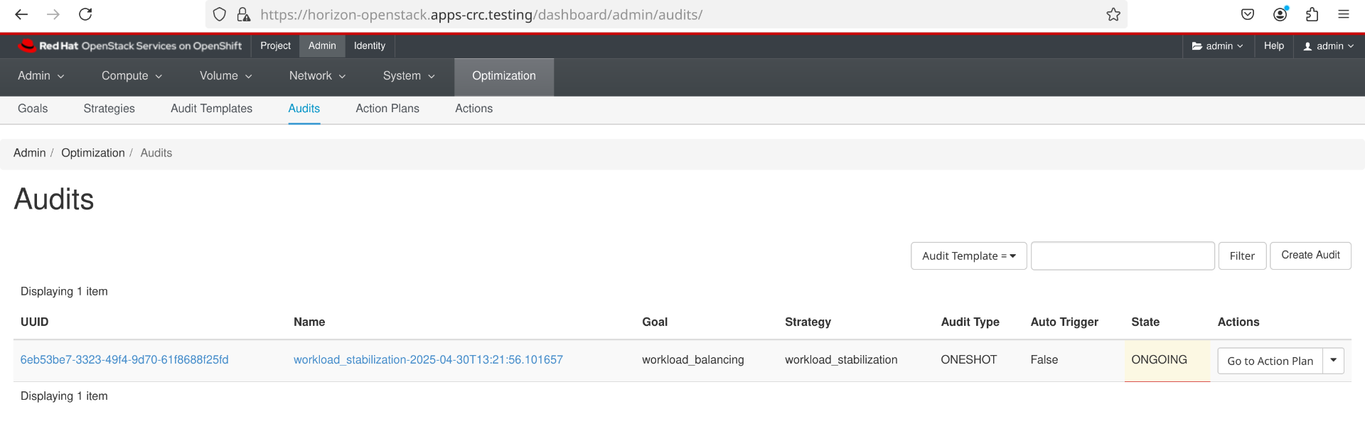The width and height of the screenshot is (1365, 436).
Task: Open the admin project selector dropdown
Action: click(1217, 46)
